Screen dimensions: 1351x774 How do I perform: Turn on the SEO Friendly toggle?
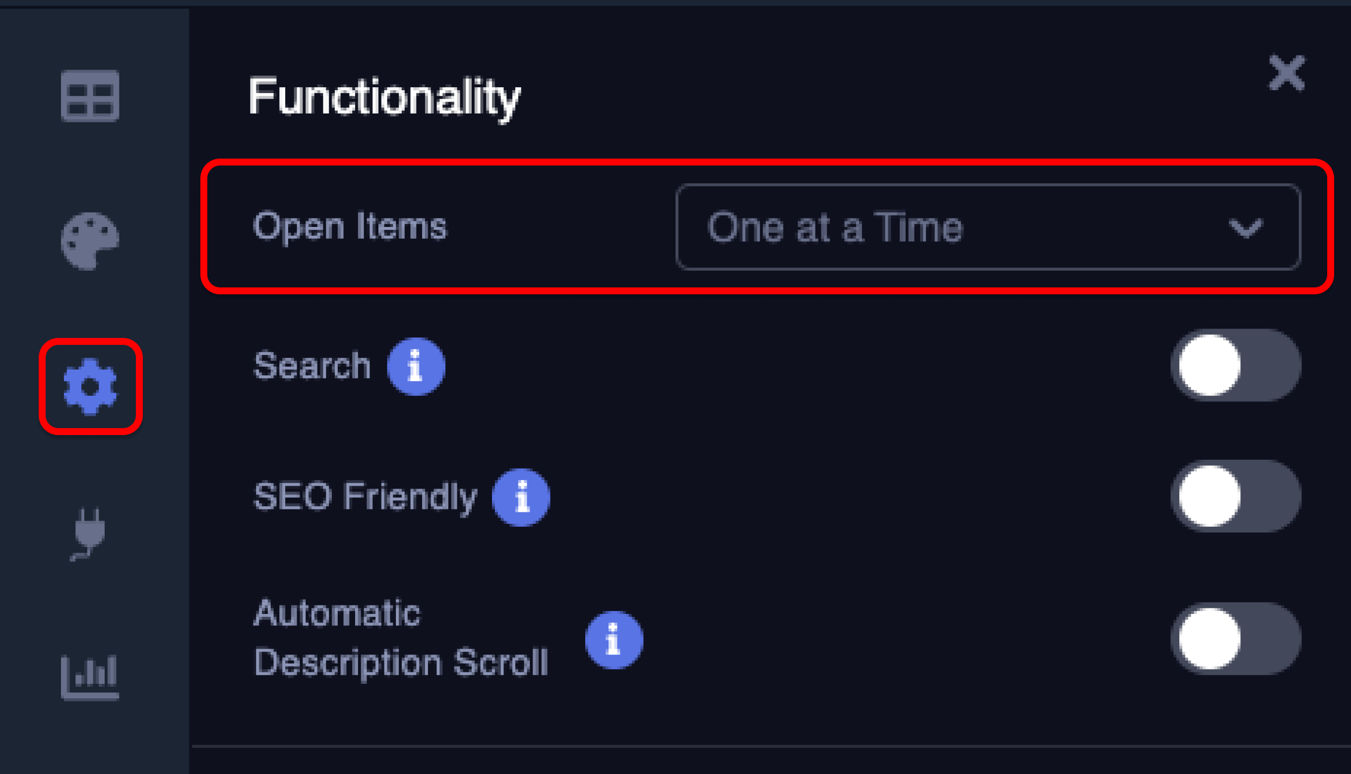tap(1235, 496)
